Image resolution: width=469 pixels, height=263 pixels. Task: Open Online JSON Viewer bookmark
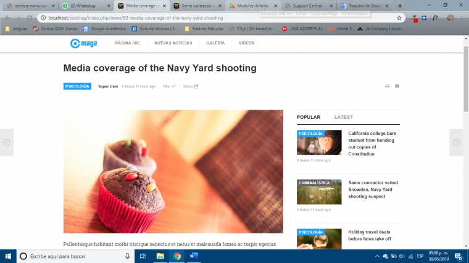point(56,29)
